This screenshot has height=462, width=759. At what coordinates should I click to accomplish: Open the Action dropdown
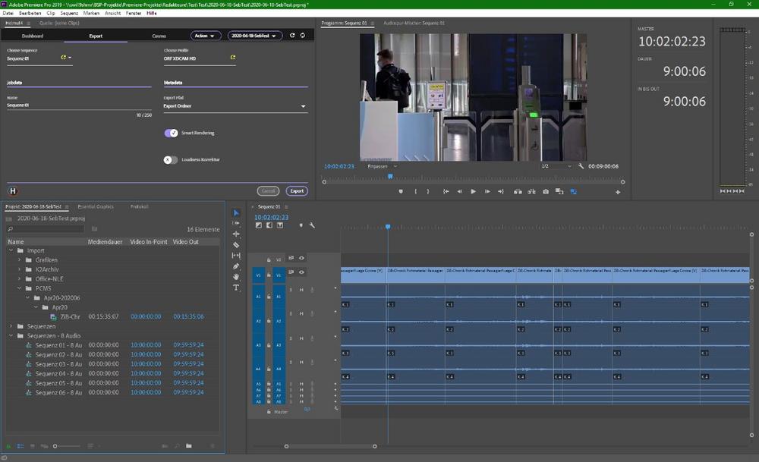[x=205, y=36]
